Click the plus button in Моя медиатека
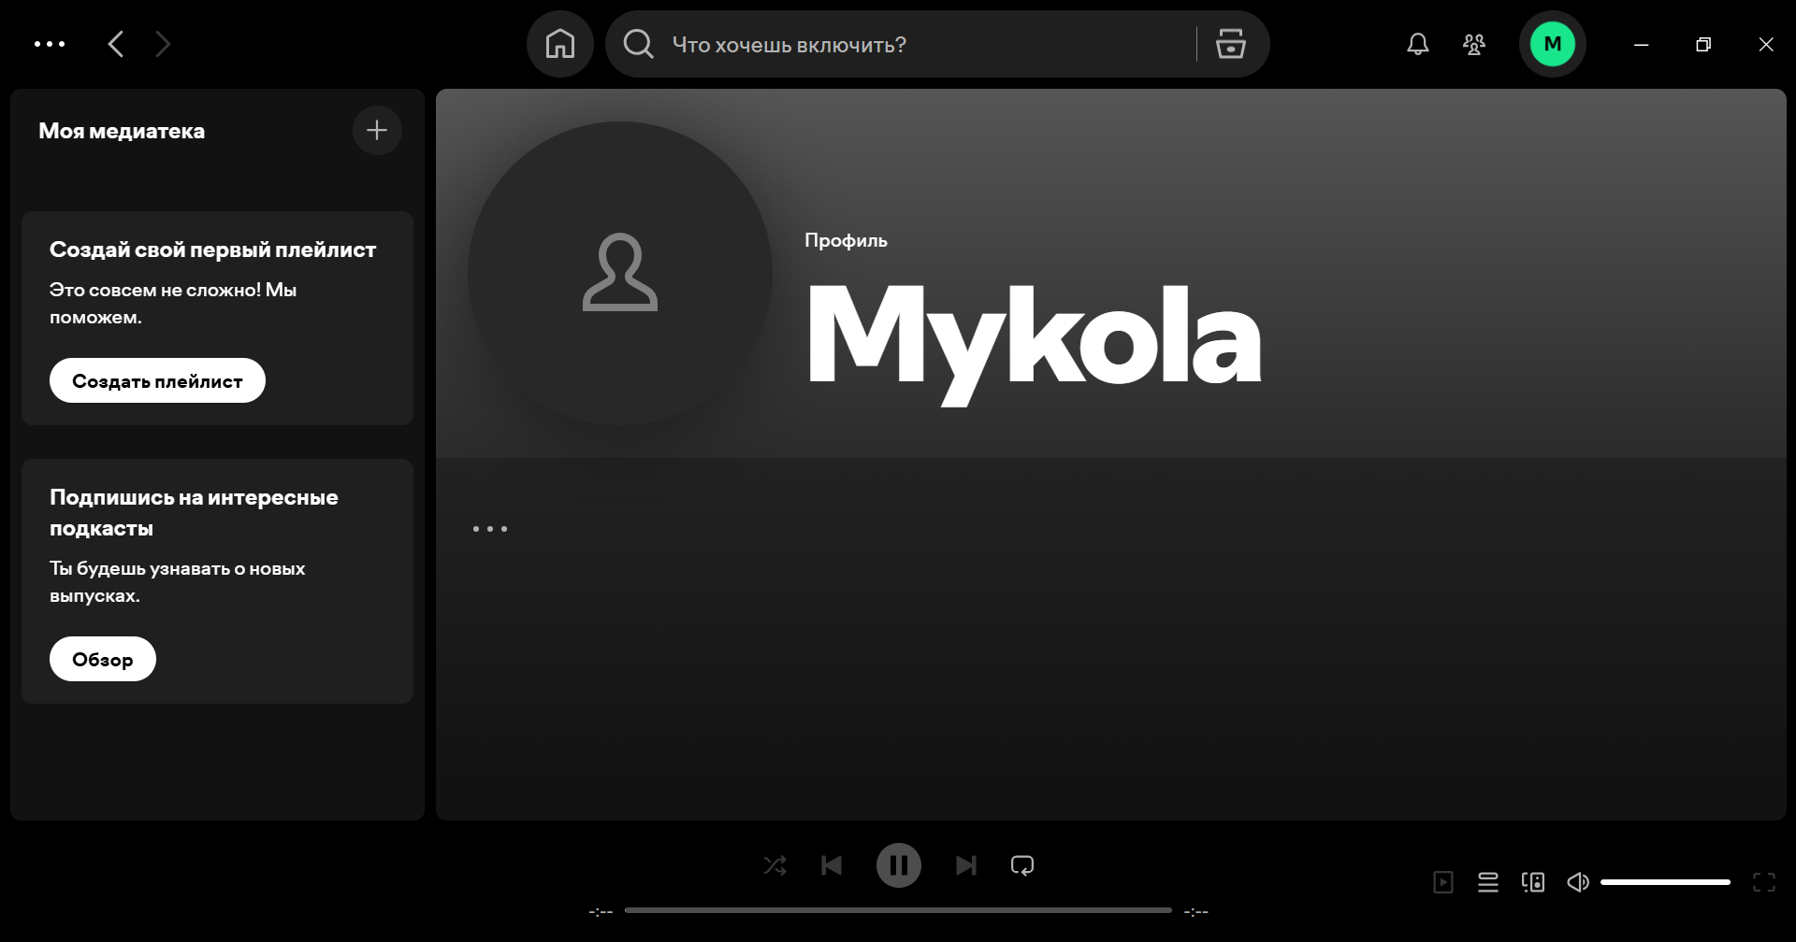The width and height of the screenshot is (1796, 942). tap(377, 131)
